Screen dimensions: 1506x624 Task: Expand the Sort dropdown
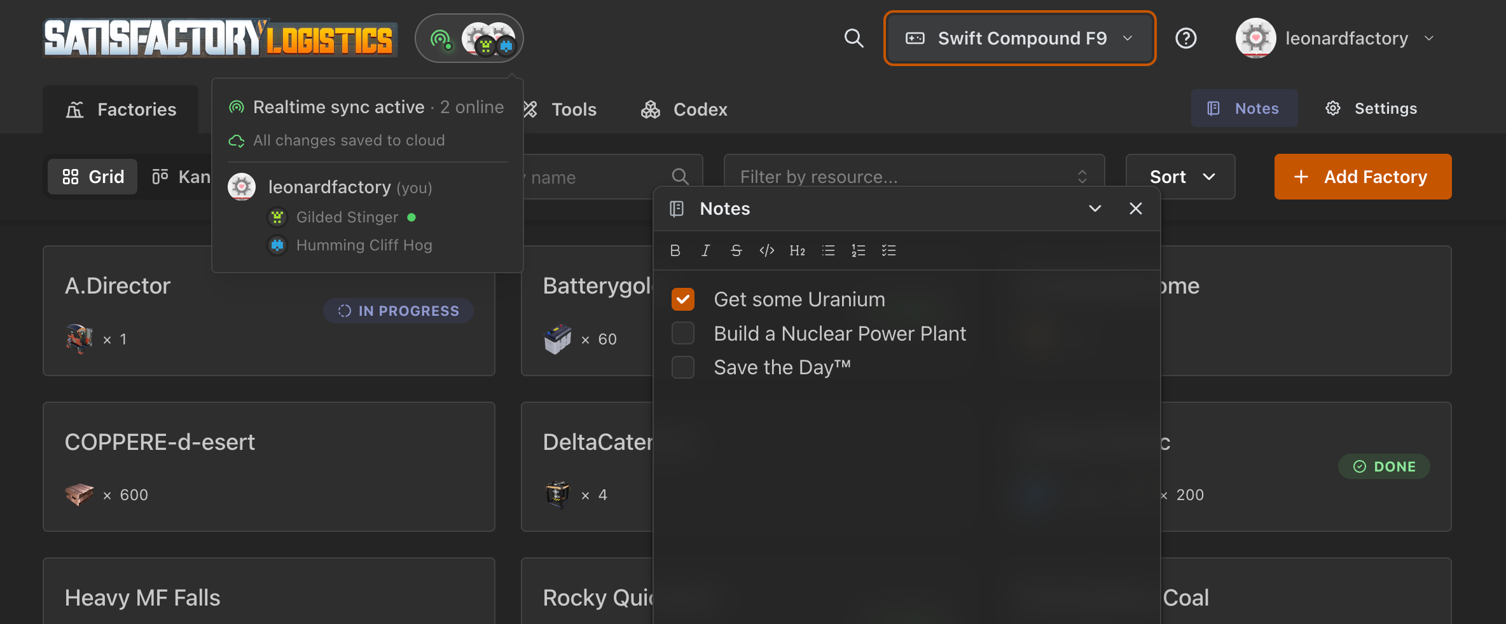tap(1180, 177)
